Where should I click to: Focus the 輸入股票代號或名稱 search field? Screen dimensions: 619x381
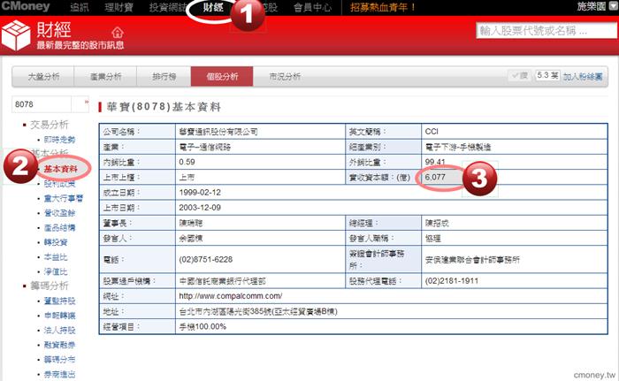(546, 31)
